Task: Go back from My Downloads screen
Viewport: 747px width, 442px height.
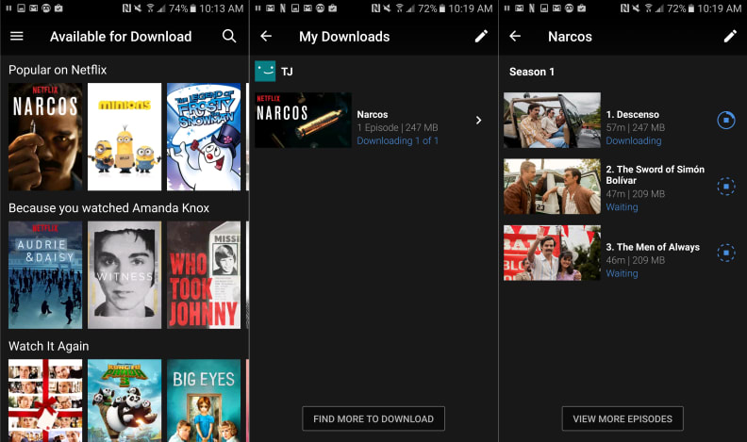Action: [266, 36]
